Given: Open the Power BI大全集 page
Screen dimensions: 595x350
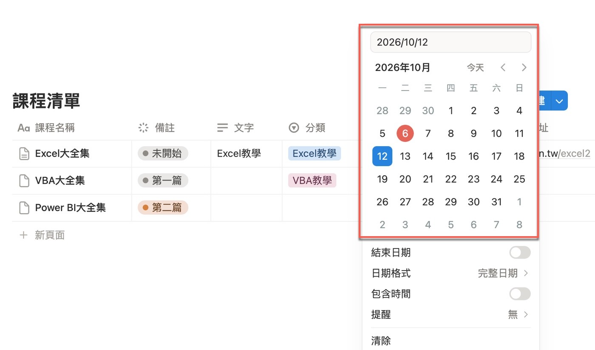Looking at the screenshot, I should (71, 208).
